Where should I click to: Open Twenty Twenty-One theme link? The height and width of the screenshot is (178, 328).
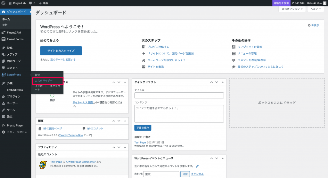pyautogui.click(x=71, y=135)
